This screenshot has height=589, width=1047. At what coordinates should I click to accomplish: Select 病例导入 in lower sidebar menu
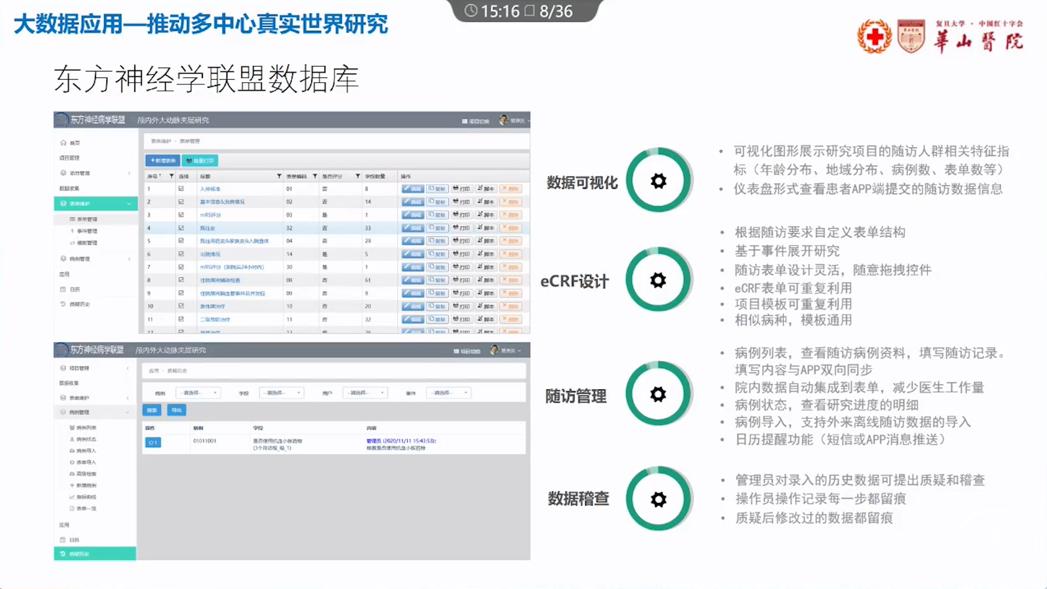point(86,451)
